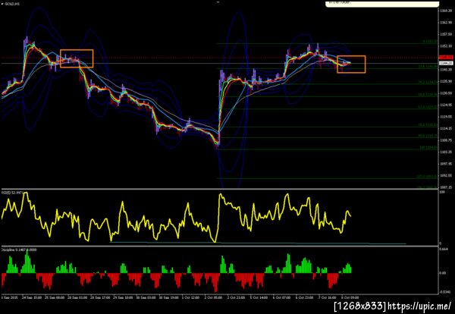
Task: Click the 2 Oct 05:00 time label
Action: coord(213,298)
